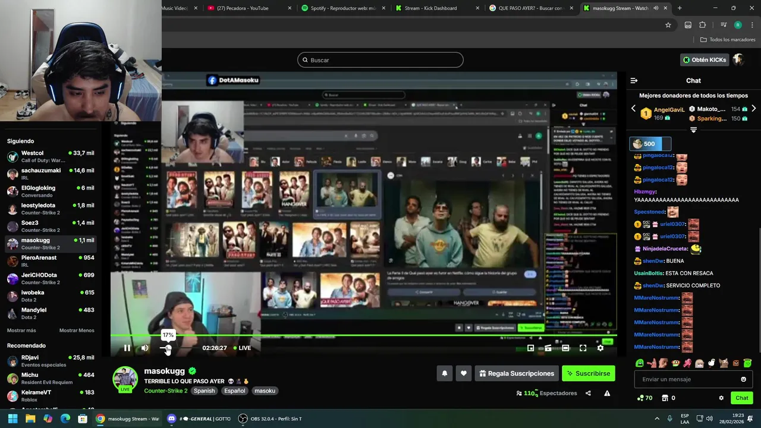Insert the green angel halo emote
Image resolution: width=761 pixels, height=428 pixels.
(x=748, y=363)
